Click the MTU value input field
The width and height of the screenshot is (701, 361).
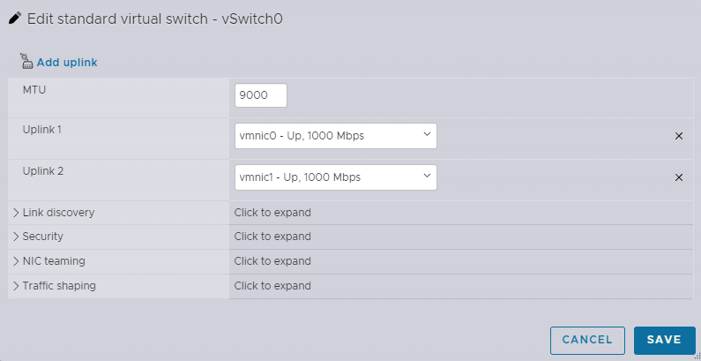(261, 95)
